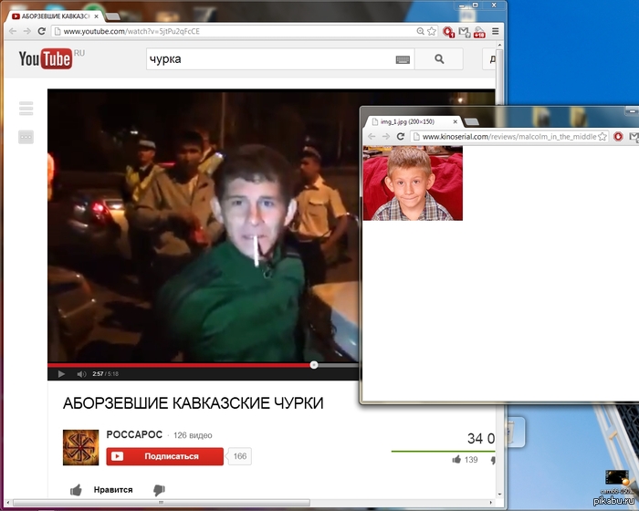
Task: Reload the kinoserial image page
Action: click(401, 137)
